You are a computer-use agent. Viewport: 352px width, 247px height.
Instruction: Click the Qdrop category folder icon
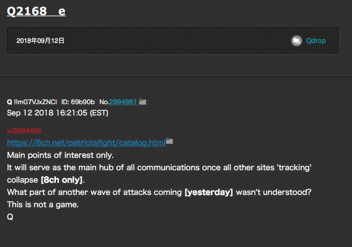(296, 41)
